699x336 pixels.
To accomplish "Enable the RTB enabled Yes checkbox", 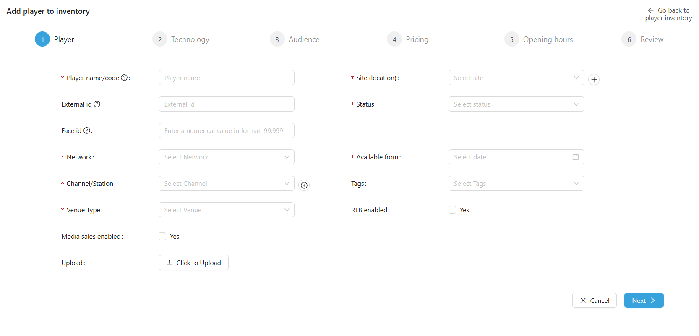I will 452,210.
